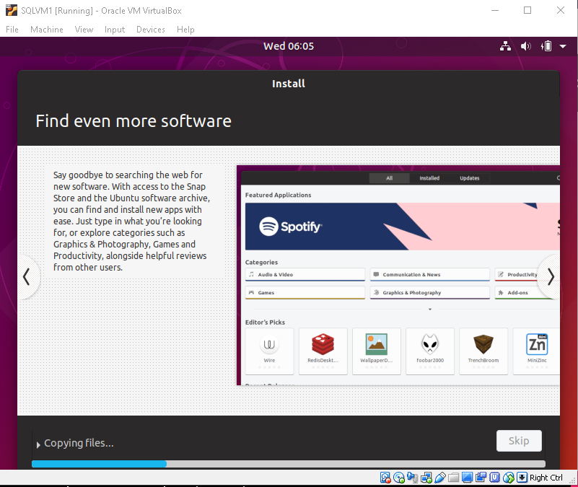Click the Ubuntu volume speaker icon
This screenshot has width=578, height=487.
click(x=526, y=46)
